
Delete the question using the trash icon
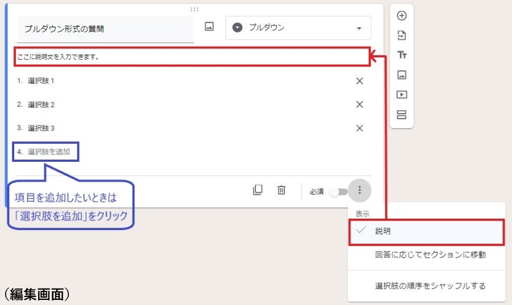(281, 190)
